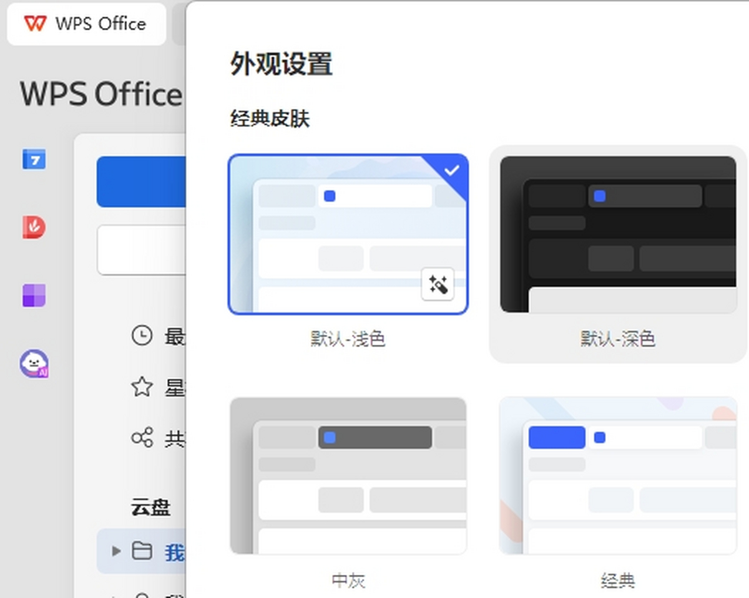This screenshot has height=598, width=749.
Task: Select the star icon for starred documents
Action: coord(143,387)
